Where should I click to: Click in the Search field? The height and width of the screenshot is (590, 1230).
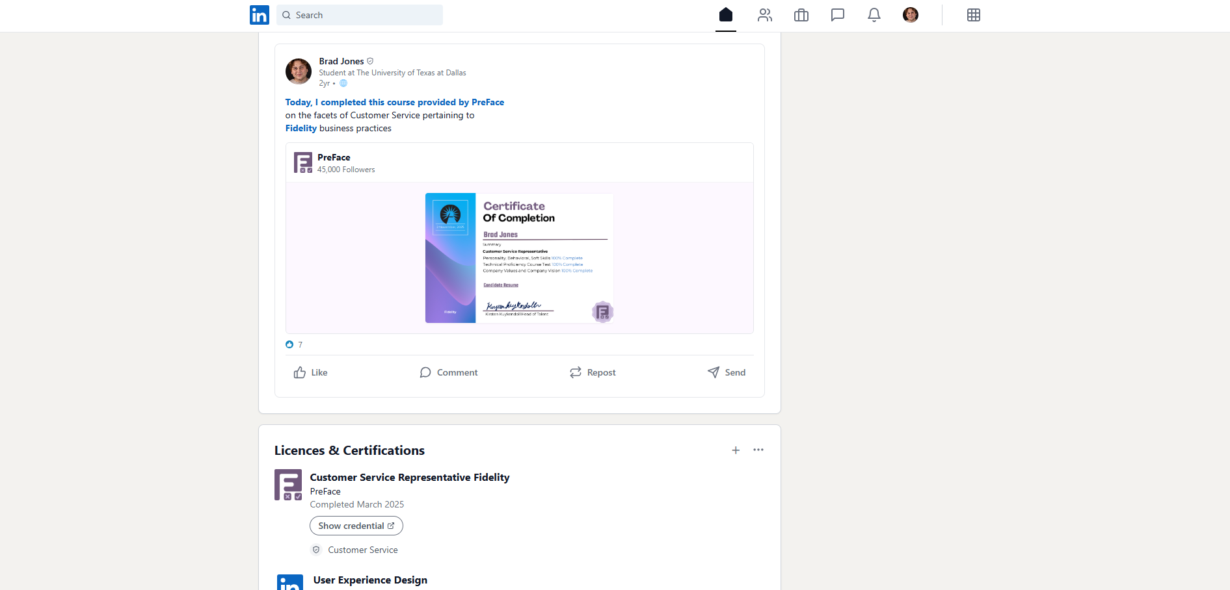364,15
